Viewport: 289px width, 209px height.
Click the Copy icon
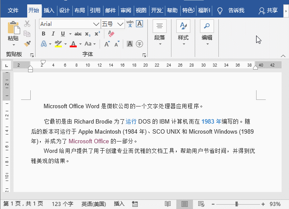pos(27,34)
